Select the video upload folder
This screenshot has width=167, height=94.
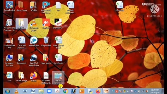coord(46,59)
